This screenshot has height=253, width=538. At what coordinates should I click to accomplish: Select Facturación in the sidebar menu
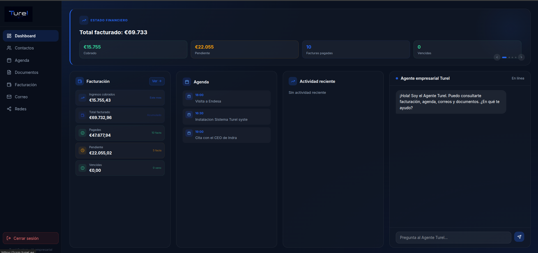(31, 85)
